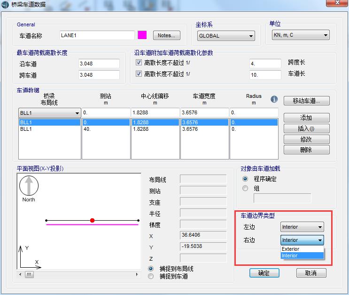Toggle first 离散长度不超过 checkbox
The image size is (349, 295).
pyautogui.click(x=139, y=63)
